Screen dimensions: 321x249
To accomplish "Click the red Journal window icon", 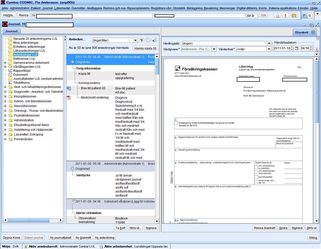I will 5,24.
